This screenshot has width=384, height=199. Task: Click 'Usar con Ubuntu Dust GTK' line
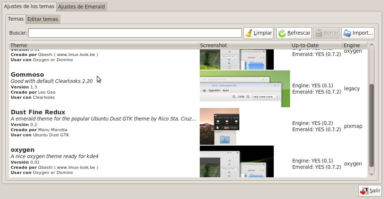click(40, 135)
